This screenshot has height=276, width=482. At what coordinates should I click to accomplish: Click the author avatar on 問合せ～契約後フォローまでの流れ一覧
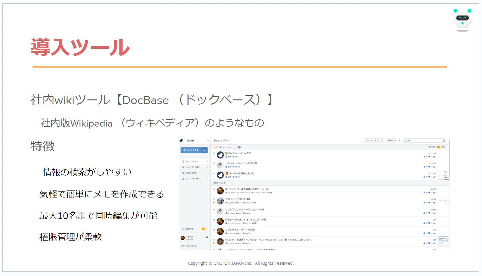220,221
